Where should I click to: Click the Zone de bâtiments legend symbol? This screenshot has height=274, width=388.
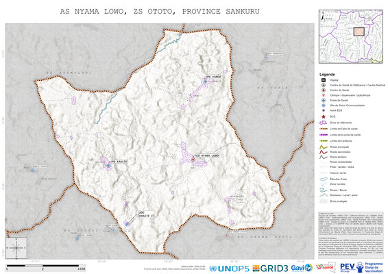(324, 123)
